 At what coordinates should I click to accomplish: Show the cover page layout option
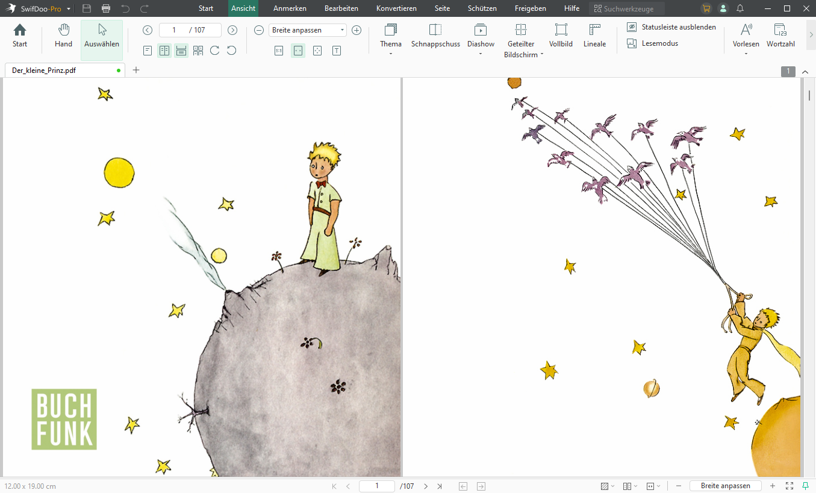198,51
